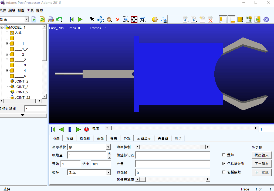Select the blue rotate view tool

[x=101, y=19]
